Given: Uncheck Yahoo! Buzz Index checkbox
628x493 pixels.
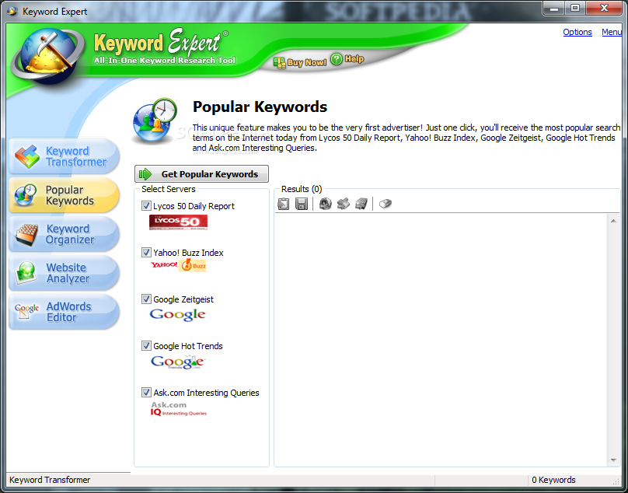Looking at the screenshot, I should [146, 253].
